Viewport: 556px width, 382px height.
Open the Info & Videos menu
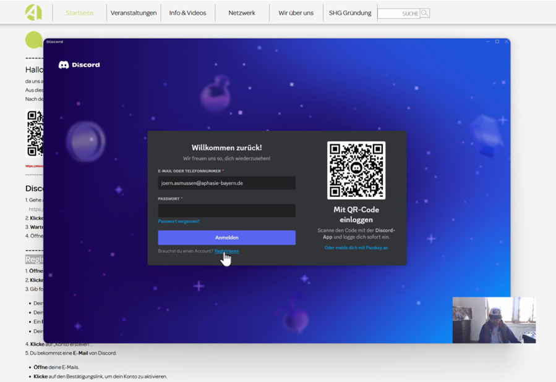click(187, 13)
